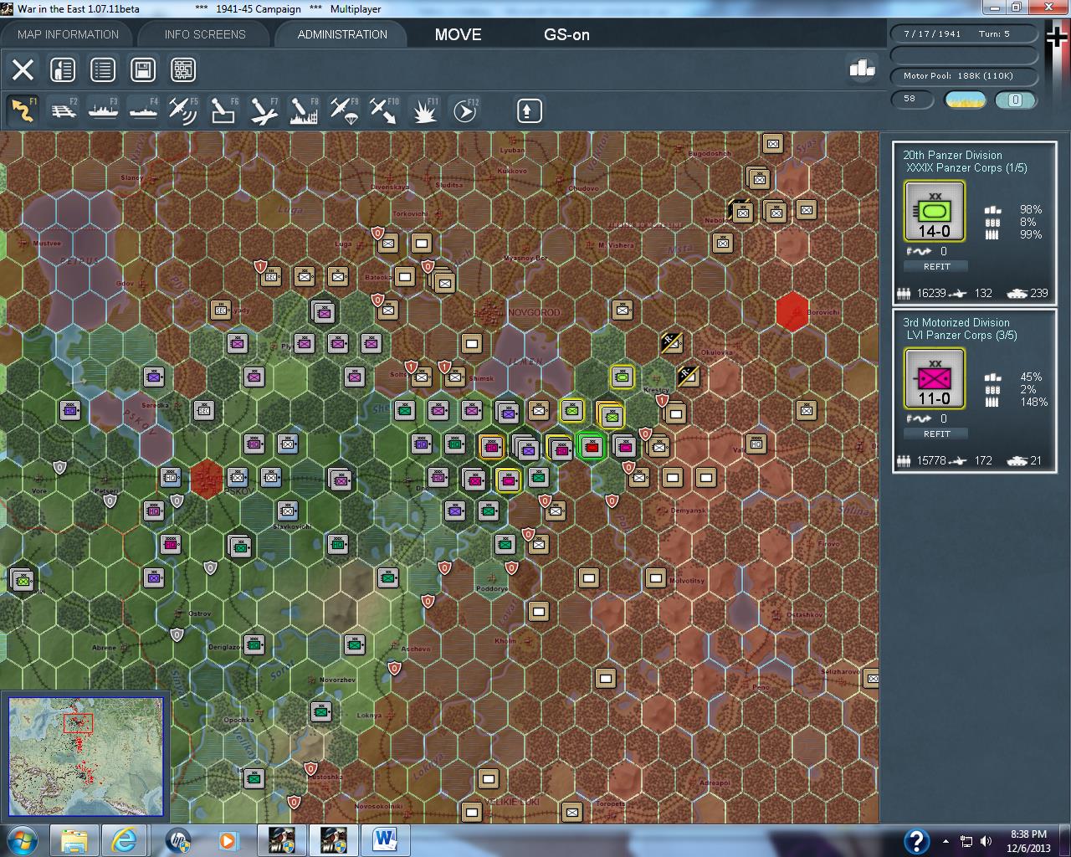Open the commander report icon with person and list

[63, 69]
